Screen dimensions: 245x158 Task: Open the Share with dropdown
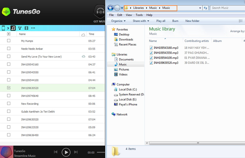click(x=141, y=21)
